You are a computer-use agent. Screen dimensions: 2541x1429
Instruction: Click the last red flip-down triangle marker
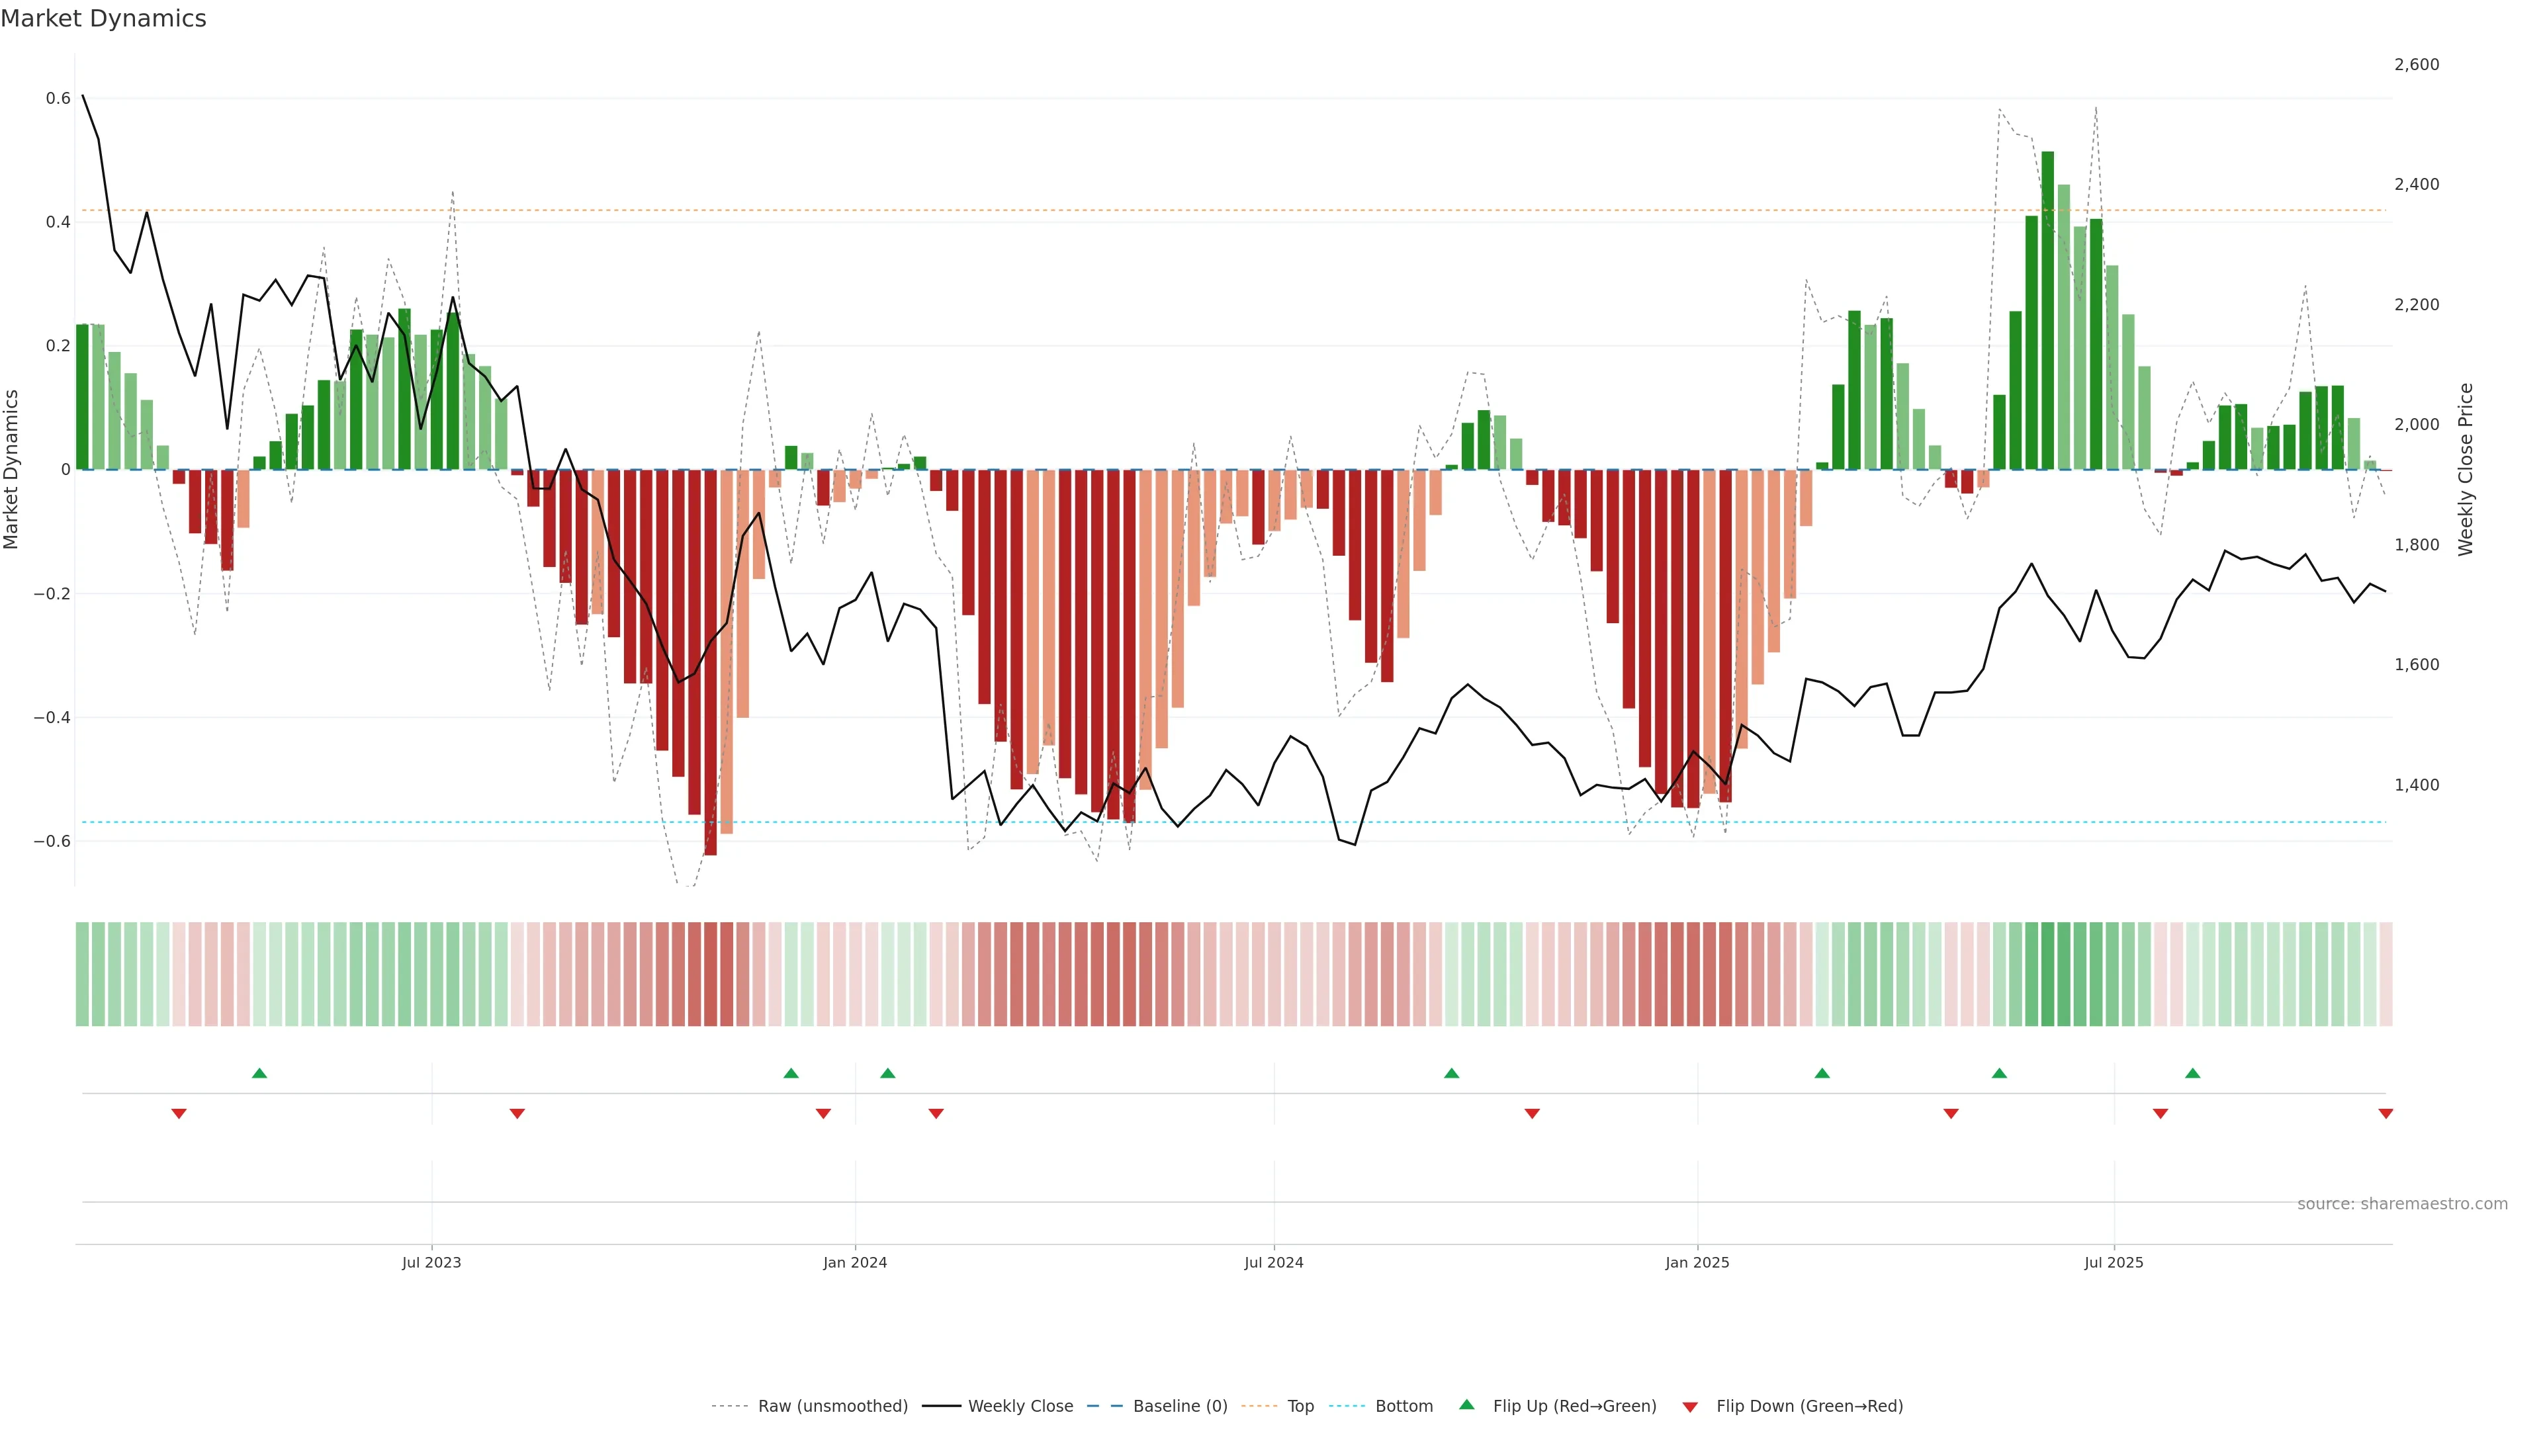point(2385,1113)
